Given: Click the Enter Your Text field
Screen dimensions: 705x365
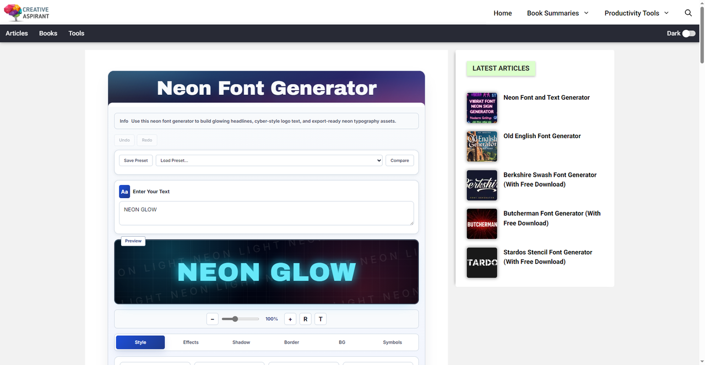Looking at the screenshot, I should click(266, 213).
